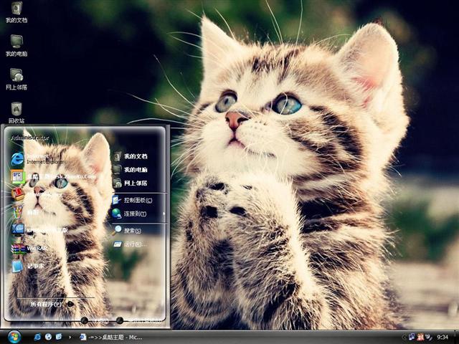
Task: Open the blue monitor program icon in Start menu
Action: pyautogui.click(x=17, y=230)
